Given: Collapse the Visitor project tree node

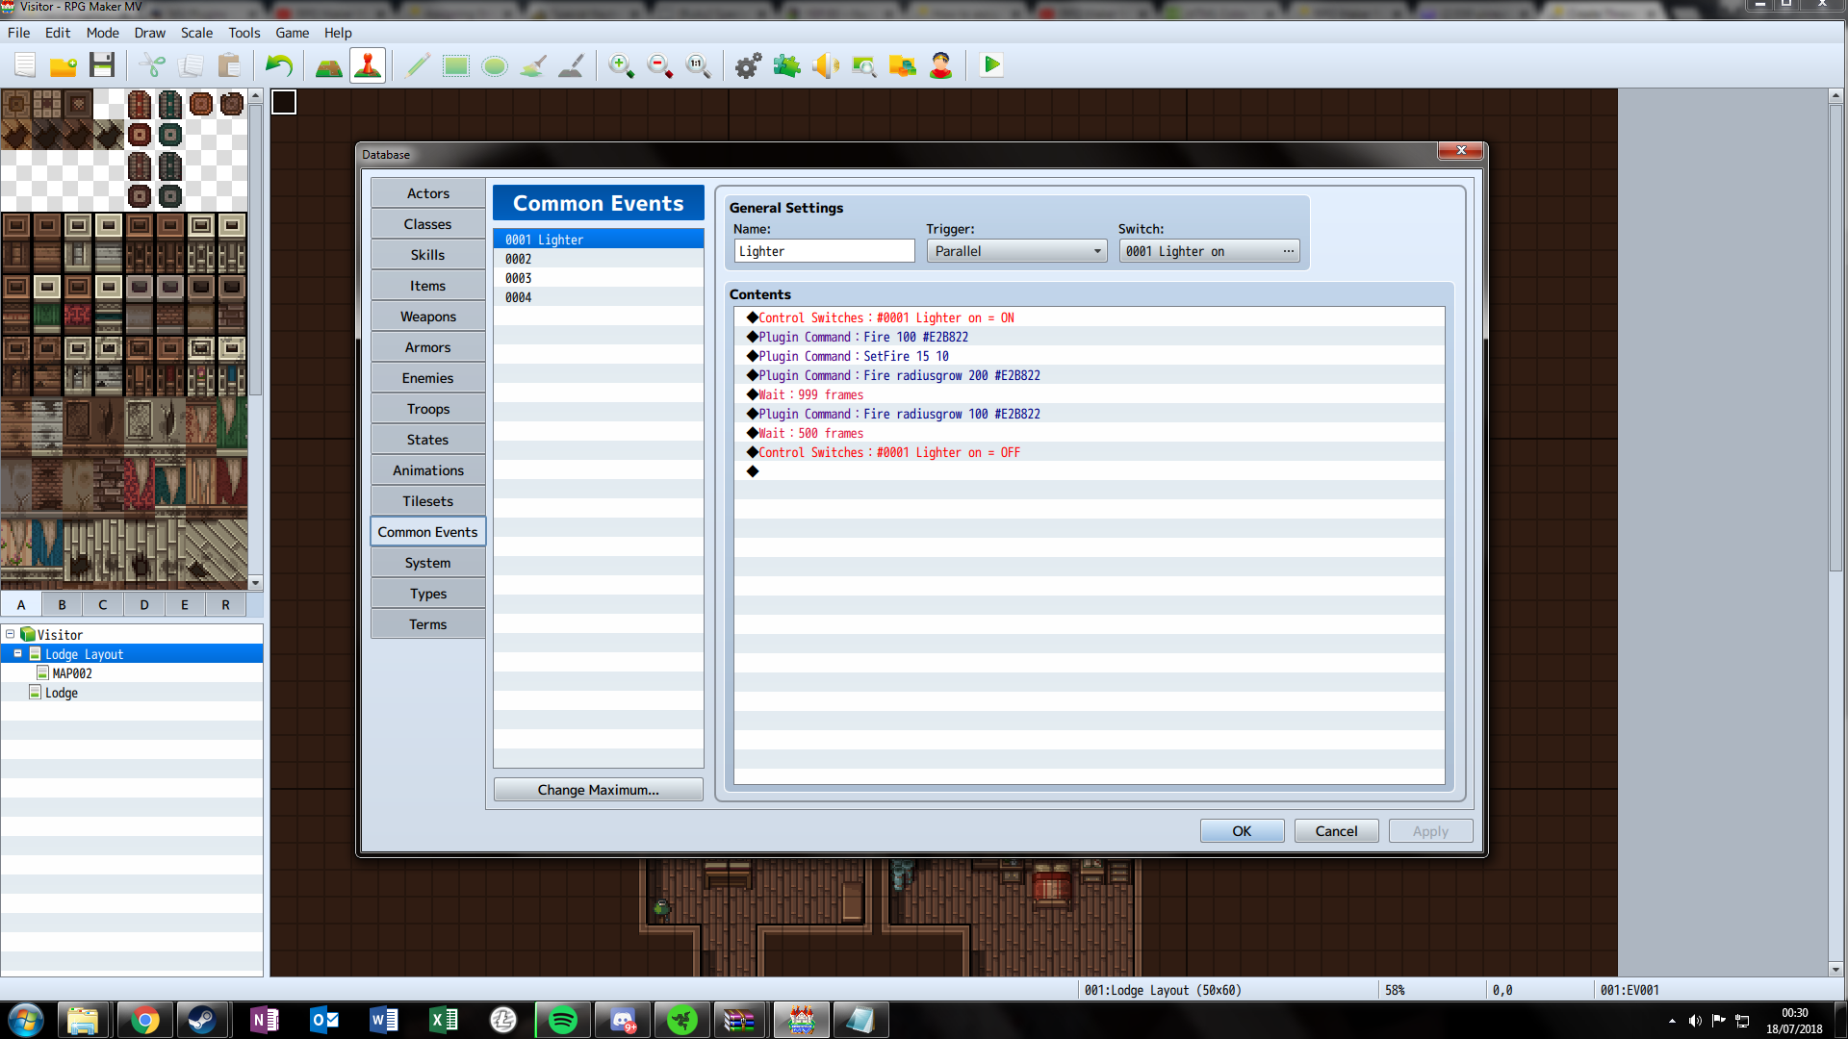Looking at the screenshot, I should 10,634.
